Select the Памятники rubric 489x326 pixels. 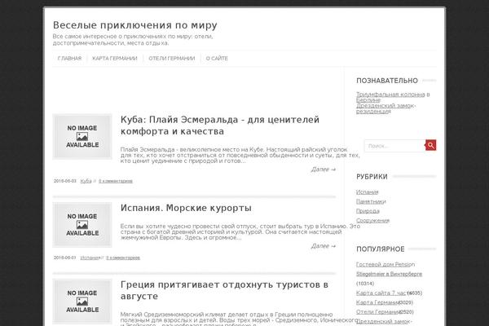(x=371, y=201)
